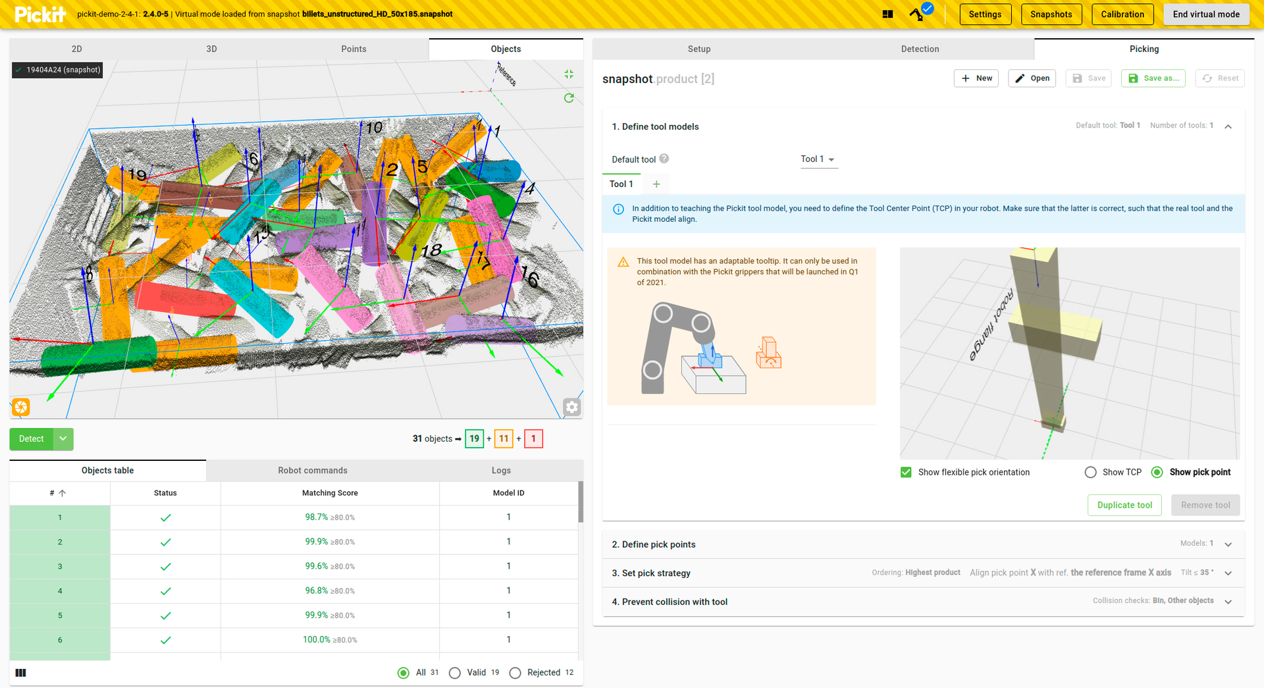
Task: Open the dual-view layout icon in top bar
Action: 887,14
